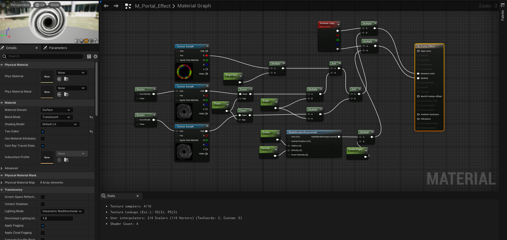Open the viewport hamburger options menu

[3, 5]
